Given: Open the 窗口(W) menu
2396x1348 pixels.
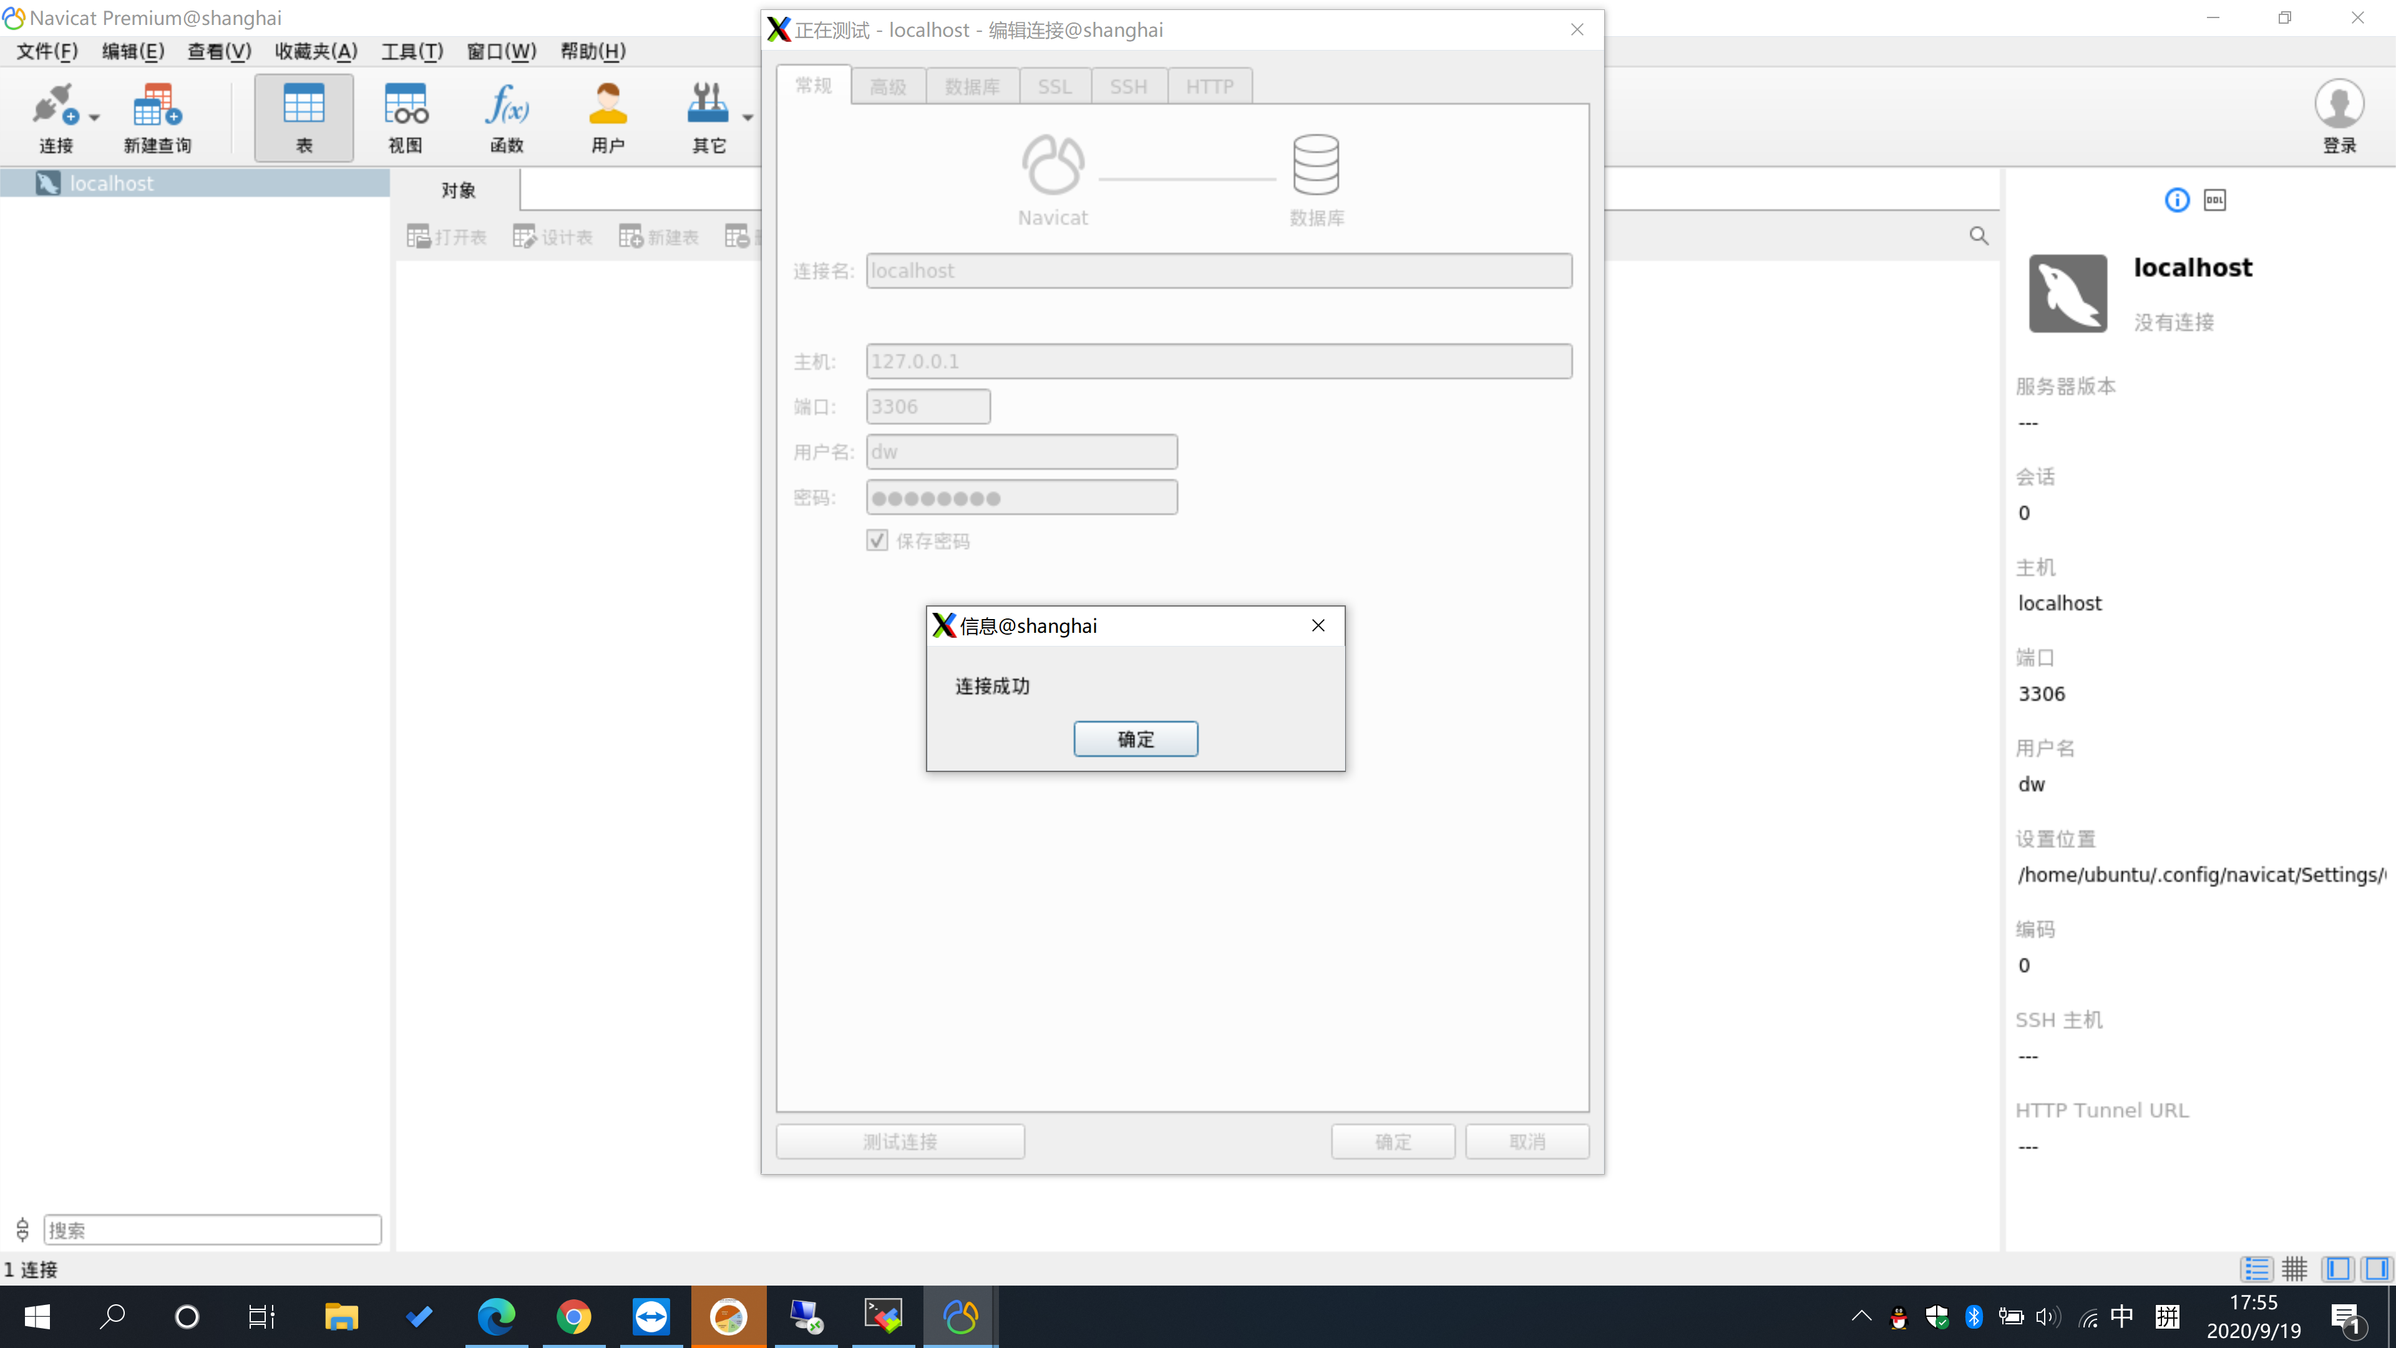Looking at the screenshot, I should [x=501, y=51].
